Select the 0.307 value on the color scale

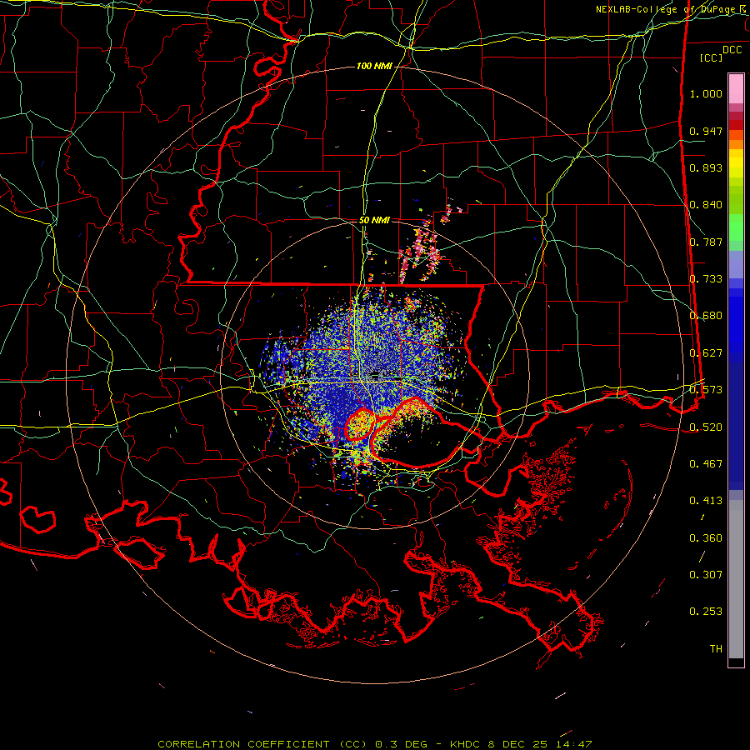tap(706, 575)
